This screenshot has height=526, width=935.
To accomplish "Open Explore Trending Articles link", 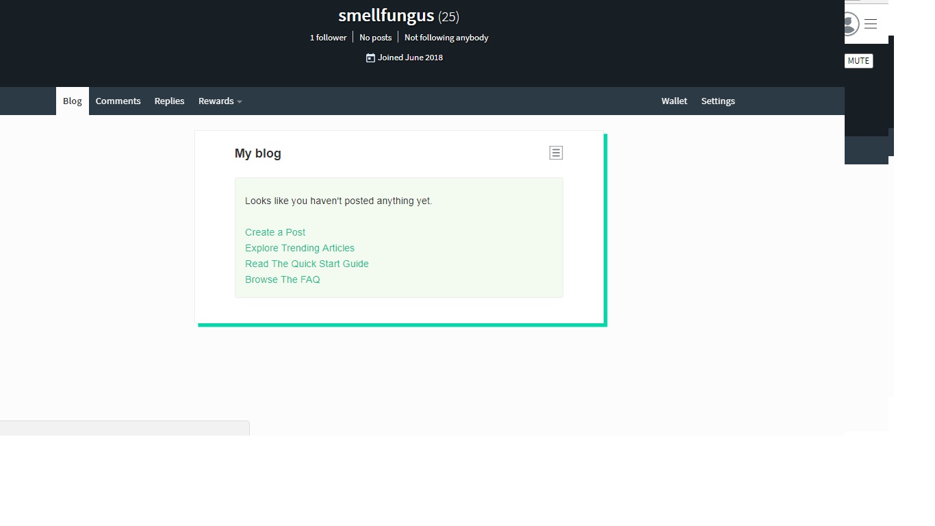I will (x=300, y=248).
